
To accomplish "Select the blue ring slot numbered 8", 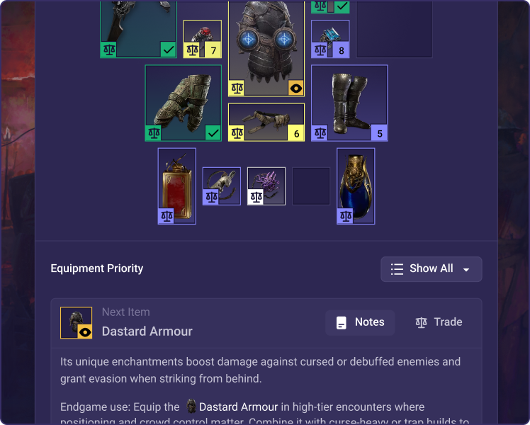I will (330, 39).
